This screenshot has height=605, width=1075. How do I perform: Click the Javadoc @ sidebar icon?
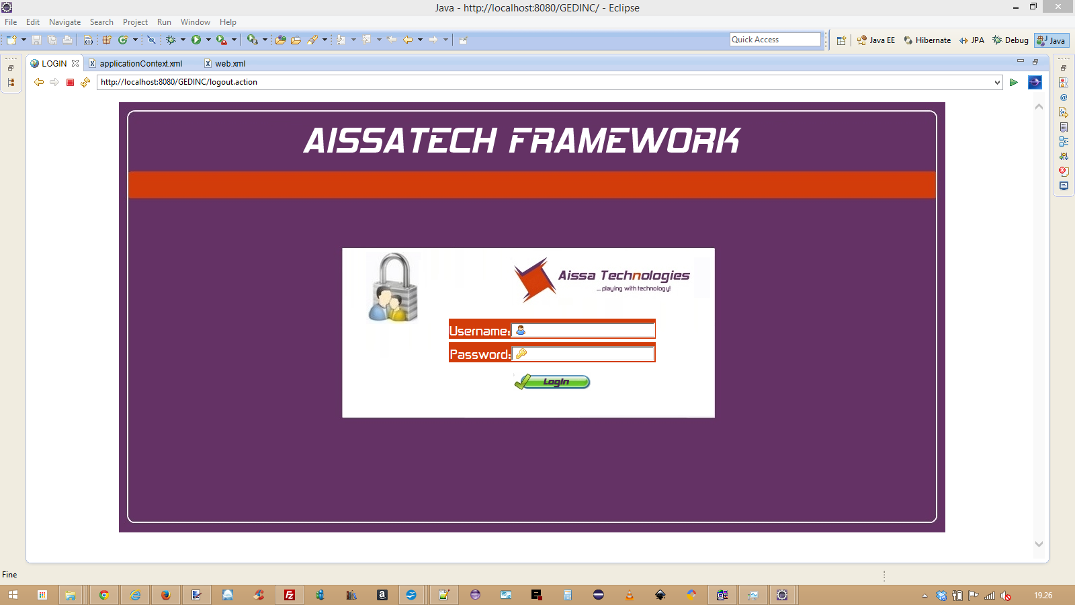coord(1064,97)
